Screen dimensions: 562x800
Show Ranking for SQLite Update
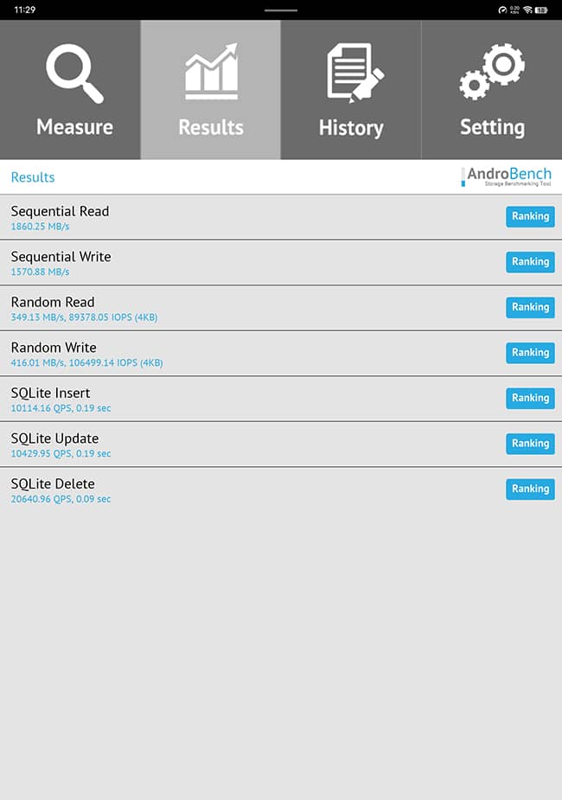pyautogui.click(x=530, y=444)
